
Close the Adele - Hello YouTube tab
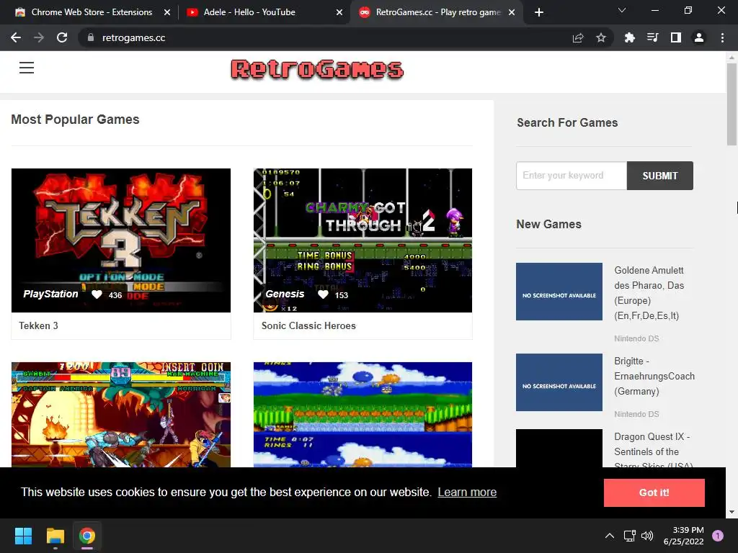(x=339, y=12)
